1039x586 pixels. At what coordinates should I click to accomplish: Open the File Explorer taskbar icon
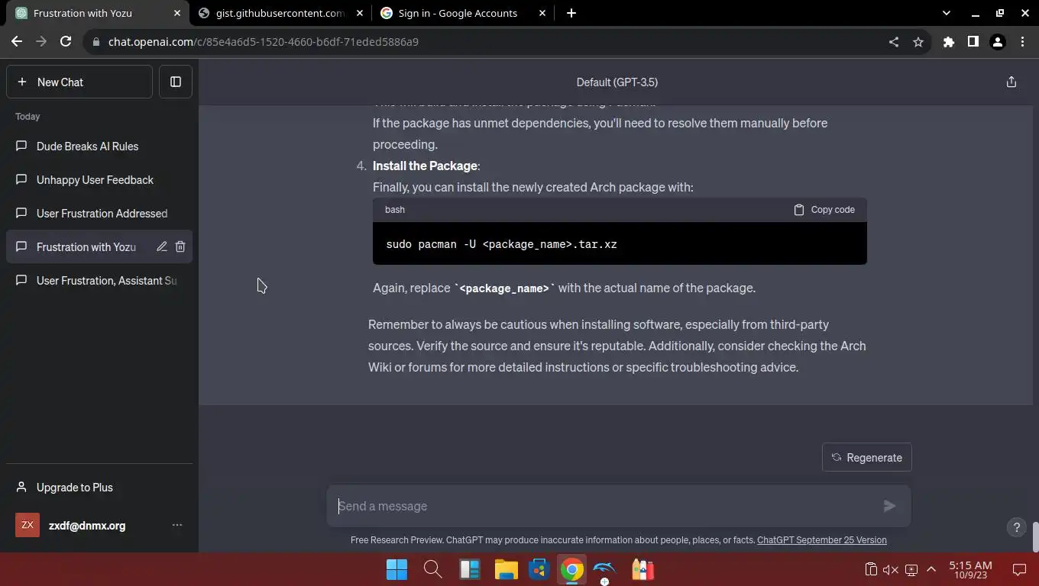point(506,570)
